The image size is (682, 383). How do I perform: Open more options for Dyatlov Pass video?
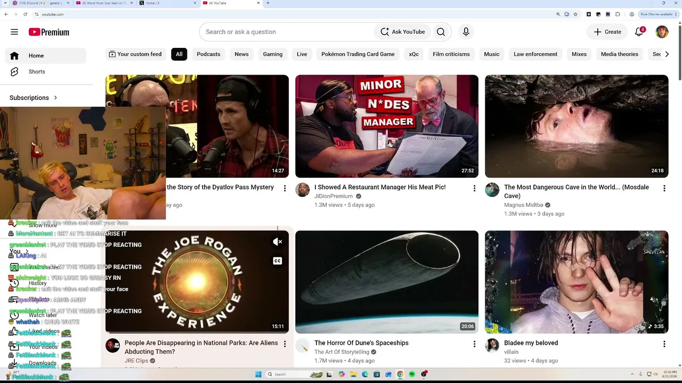pos(285,188)
